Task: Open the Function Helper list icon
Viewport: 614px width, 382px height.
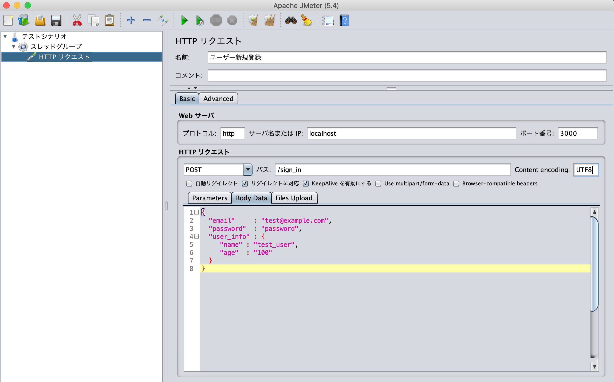Action: coord(328,20)
